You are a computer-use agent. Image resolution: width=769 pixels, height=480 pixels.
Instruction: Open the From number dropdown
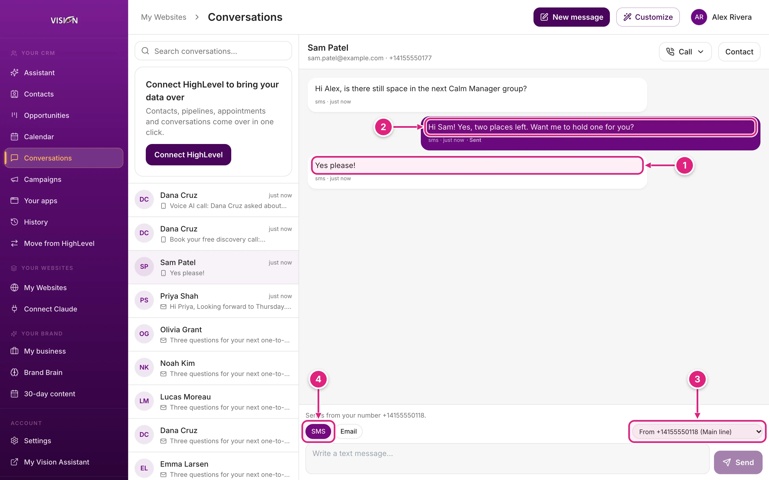(x=697, y=431)
